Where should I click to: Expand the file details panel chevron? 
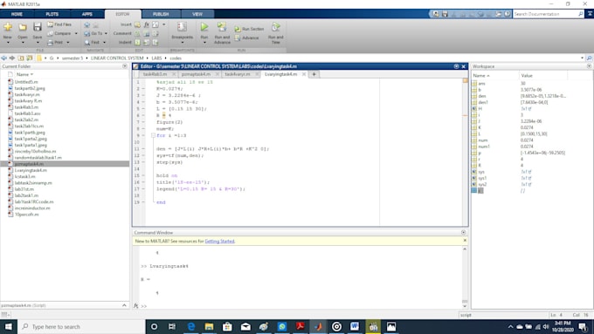(x=124, y=305)
